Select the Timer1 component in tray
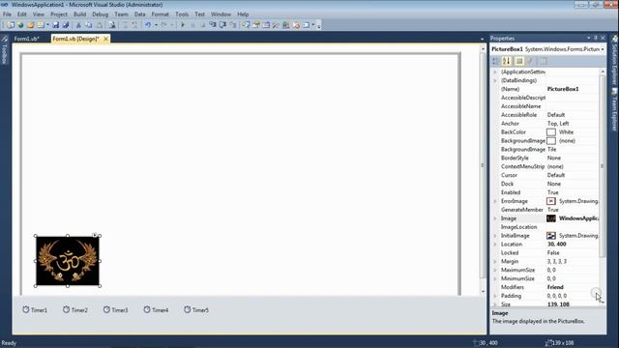This screenshot has width=619, height=348. tap(35, 310)
